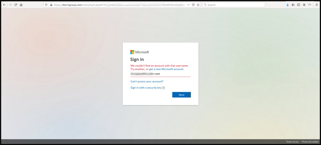Click 'get a new Microsoft account' link
Viewport: 321px width, 145px height.
(166, 69)
